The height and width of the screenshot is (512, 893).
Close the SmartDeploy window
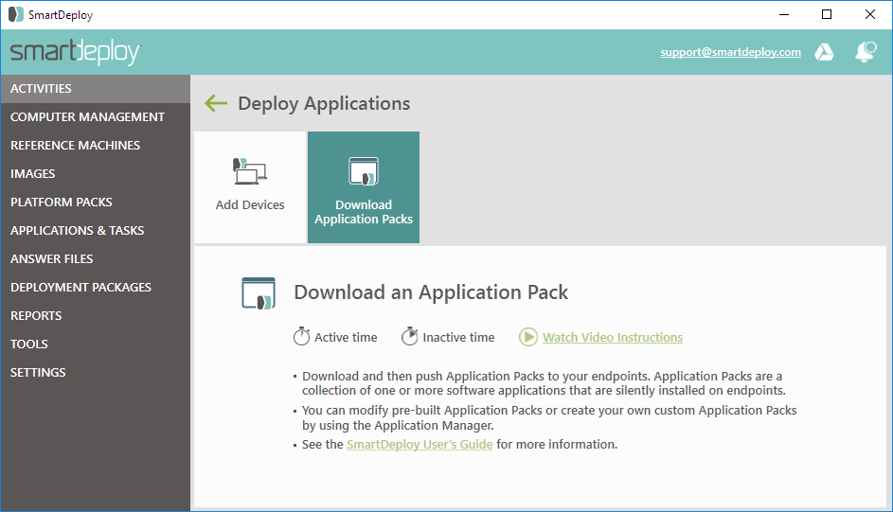pos(869,15)
